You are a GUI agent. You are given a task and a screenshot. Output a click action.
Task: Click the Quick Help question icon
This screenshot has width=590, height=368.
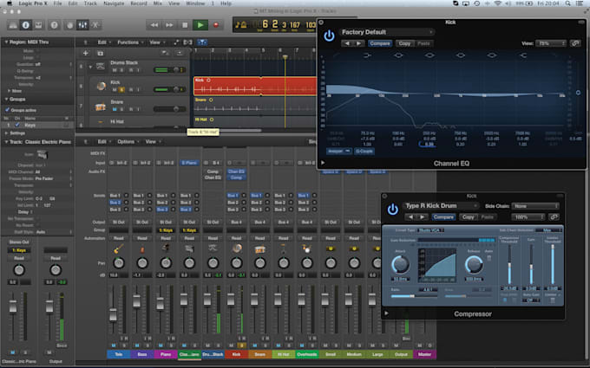(x=54, y=25)
